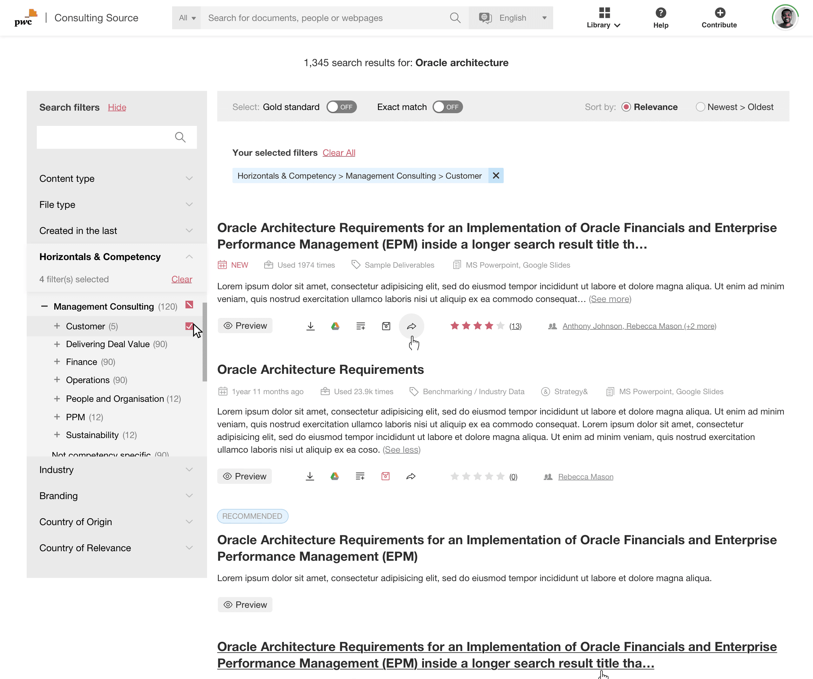Toggle the Gold standard switch
This screenshot has height=679, width=813.
pos(341,107)
